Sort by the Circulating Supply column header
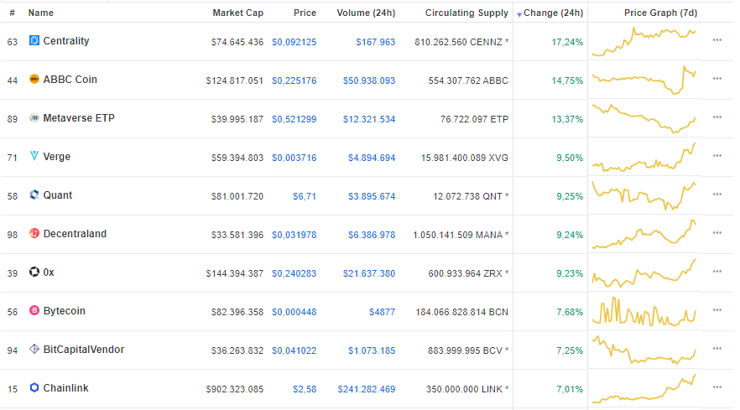 466,13
